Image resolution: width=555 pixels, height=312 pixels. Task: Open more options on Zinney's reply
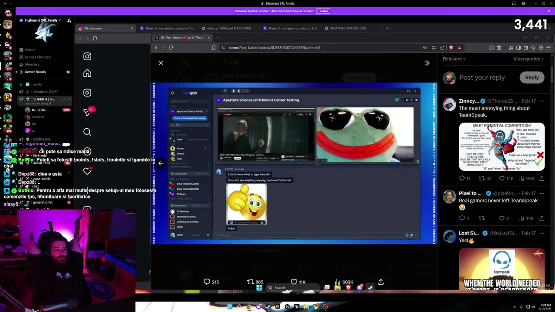542,101
